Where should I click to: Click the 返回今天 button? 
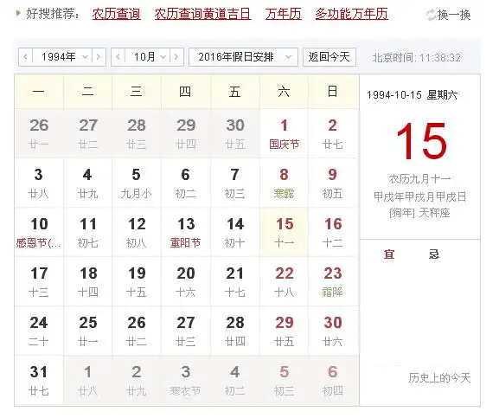pyautogui.click(x=329, y=57)
